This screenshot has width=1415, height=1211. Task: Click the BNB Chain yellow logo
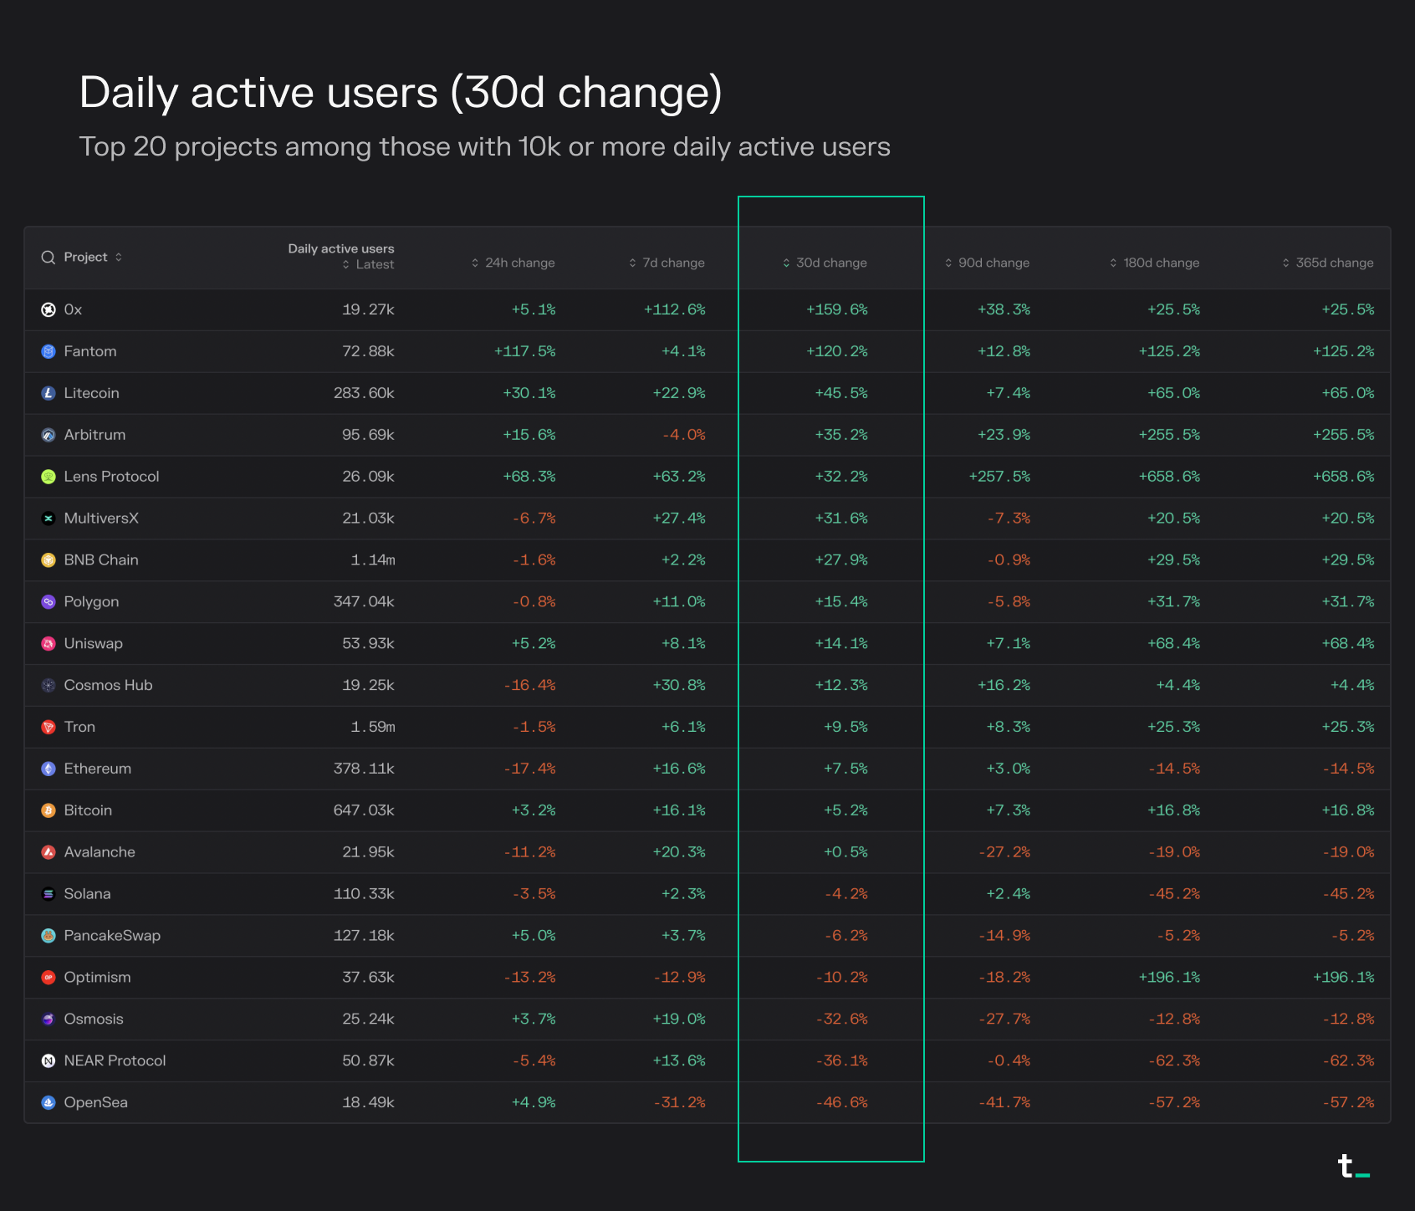point(49,560)
